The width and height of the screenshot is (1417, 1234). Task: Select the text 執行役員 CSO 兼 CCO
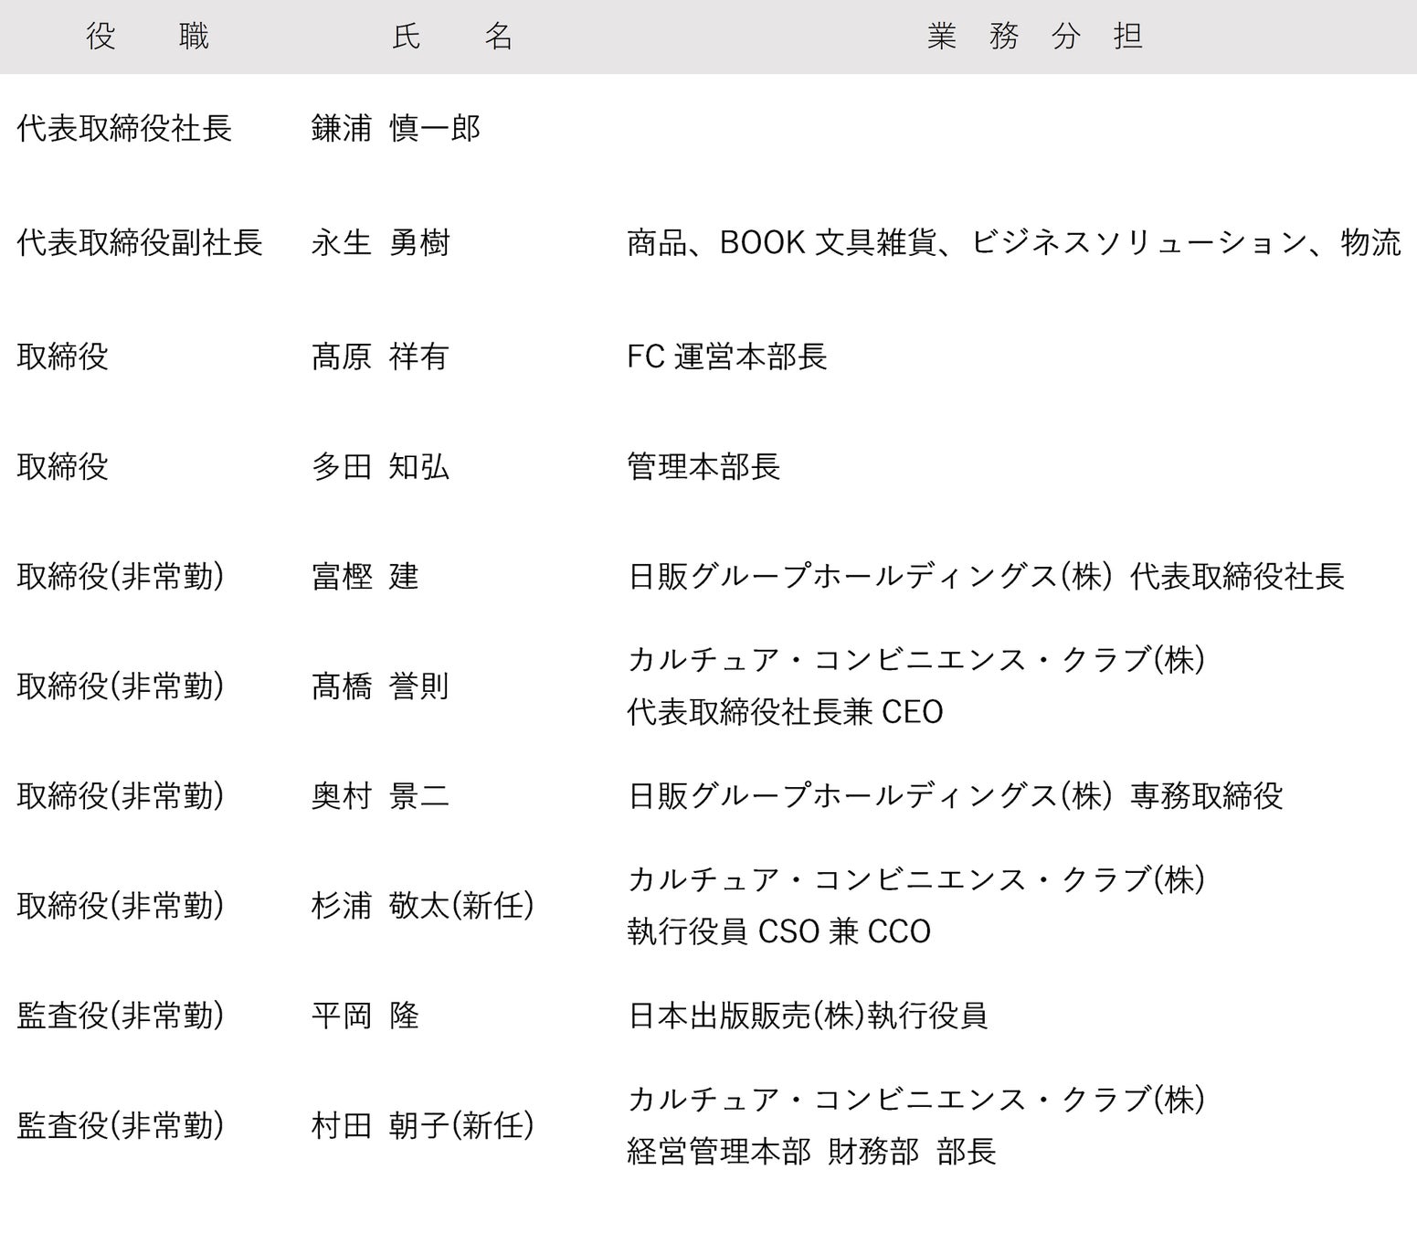(x=778, y=931)
